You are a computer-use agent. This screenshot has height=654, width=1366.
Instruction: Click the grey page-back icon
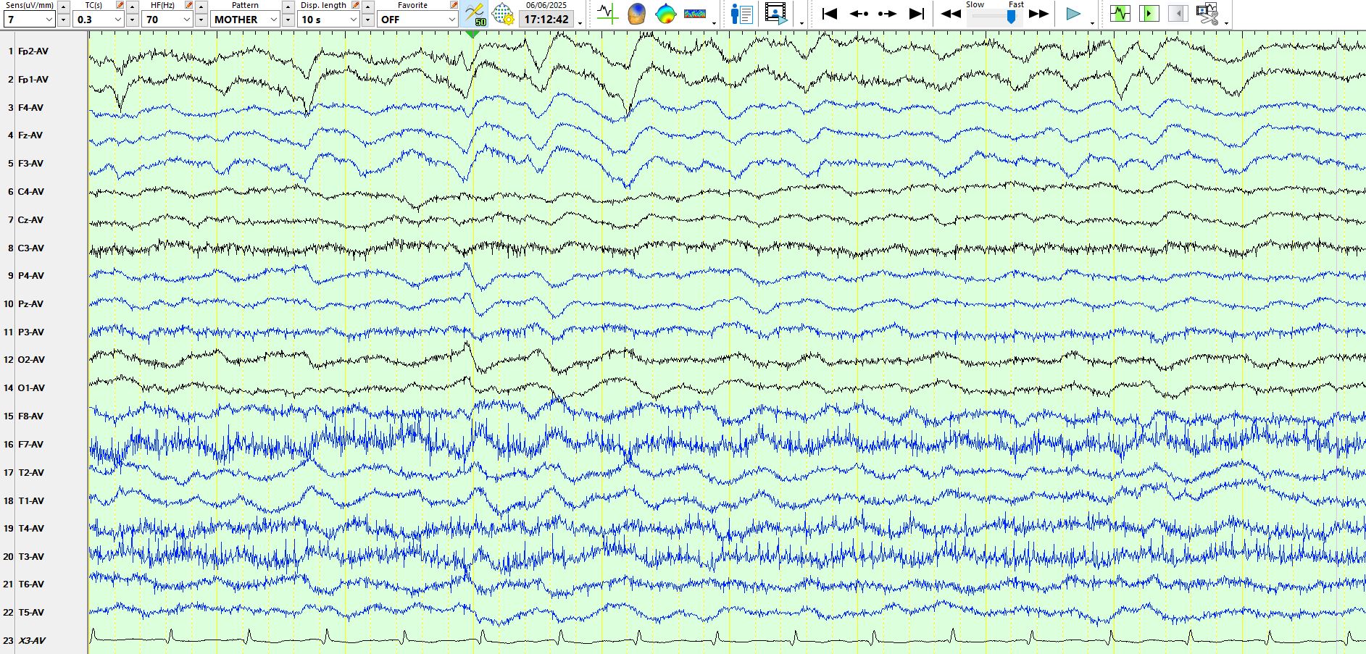point(1178,14)
